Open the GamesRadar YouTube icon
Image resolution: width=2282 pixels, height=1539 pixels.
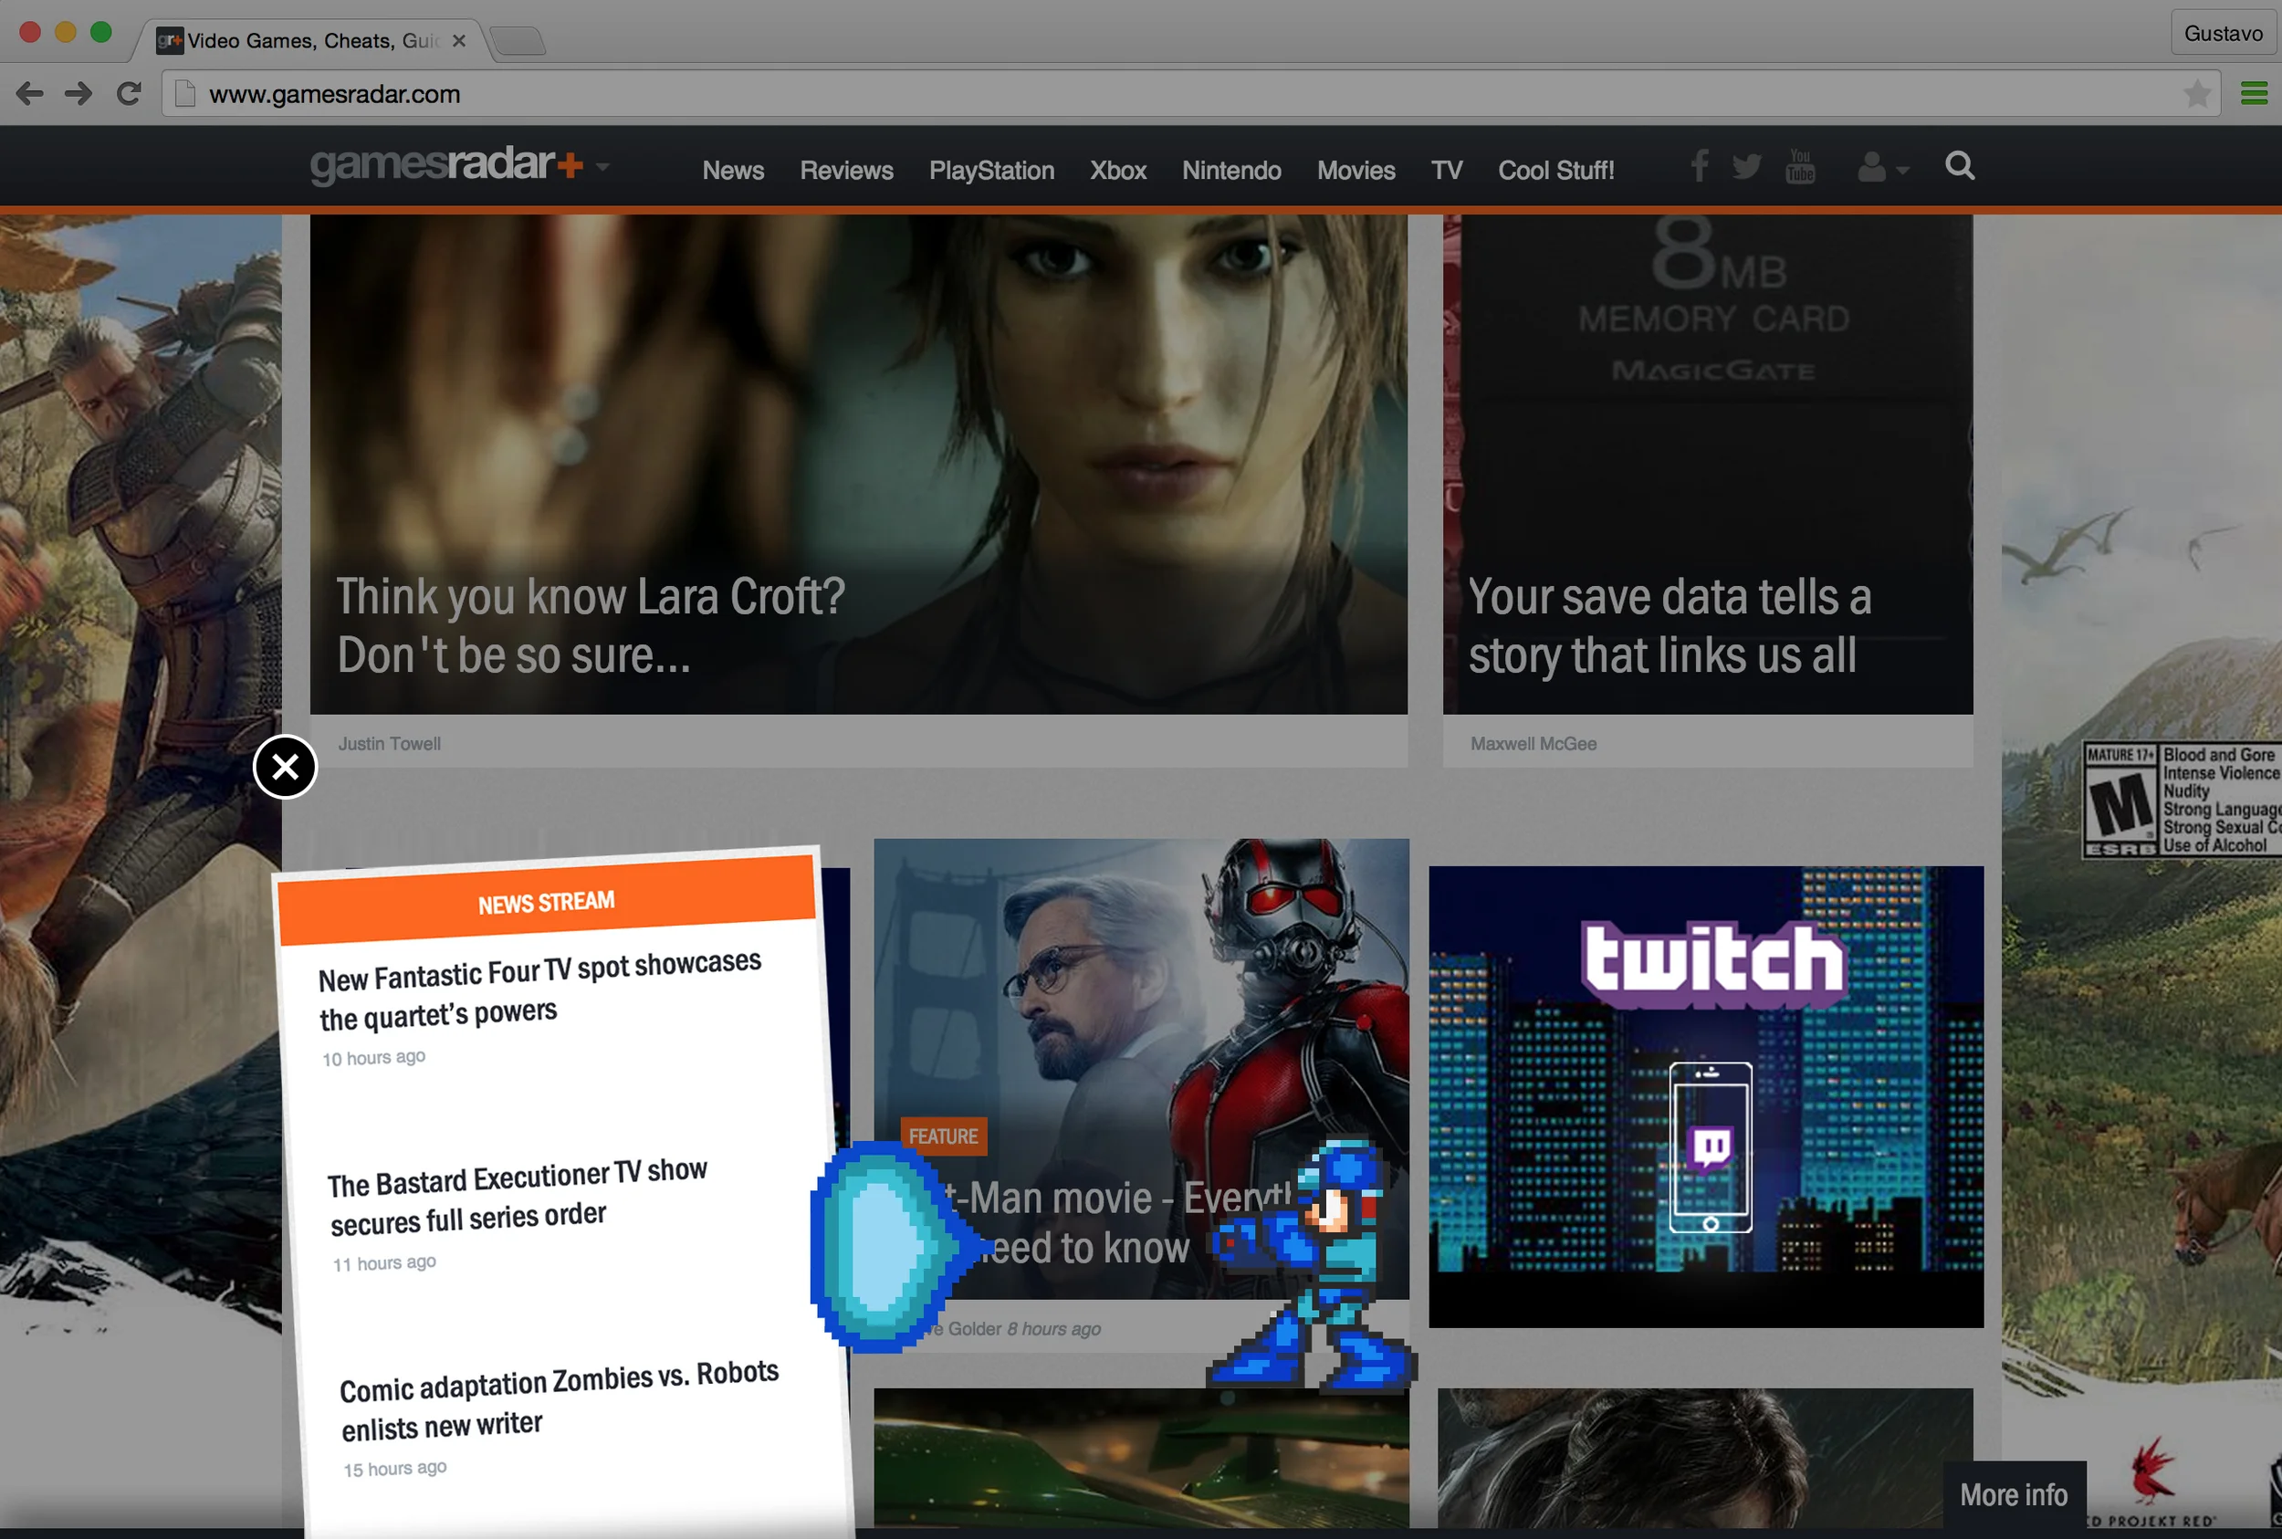[1800, 166]
